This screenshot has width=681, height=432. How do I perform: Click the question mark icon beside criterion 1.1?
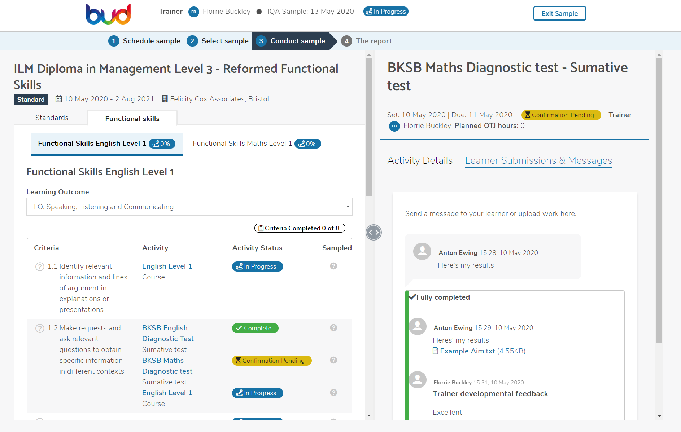40,267
